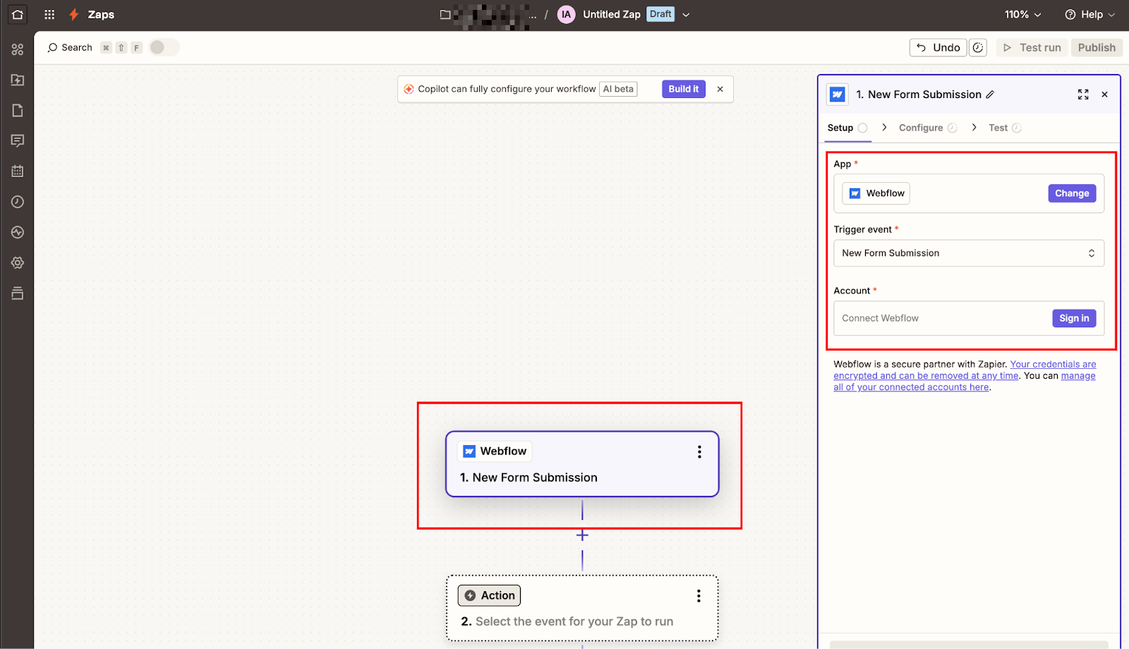This screenshot has width=1129, height=649.
Task: Close the New Form Submission panel
Action: pyautogui.click(x=1105, y=95)
